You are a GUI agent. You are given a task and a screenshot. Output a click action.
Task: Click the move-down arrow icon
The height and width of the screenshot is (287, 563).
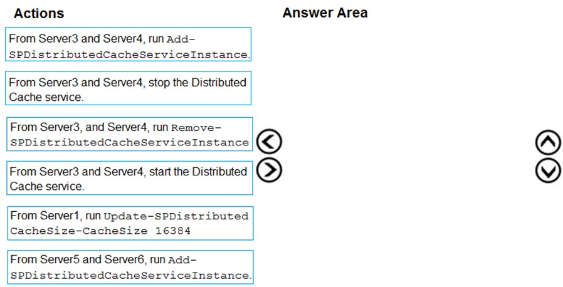pos(548,171)
